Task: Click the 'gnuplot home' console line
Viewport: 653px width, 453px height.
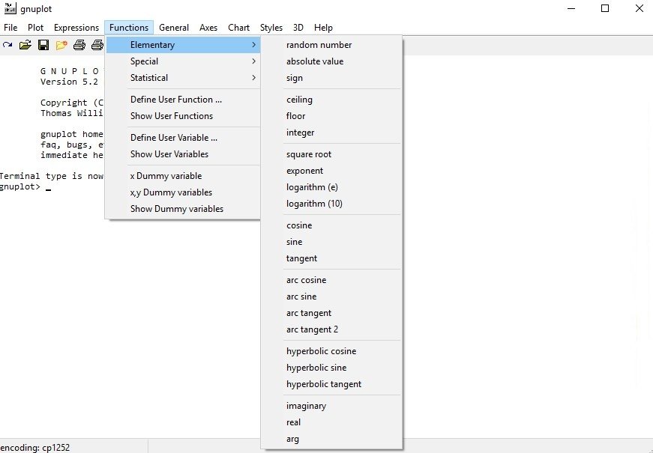Action: pos(72,134)
